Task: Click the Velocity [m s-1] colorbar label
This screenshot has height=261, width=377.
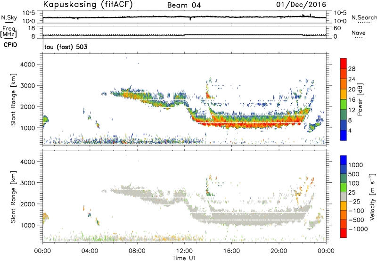Action: tap(372, 196)
